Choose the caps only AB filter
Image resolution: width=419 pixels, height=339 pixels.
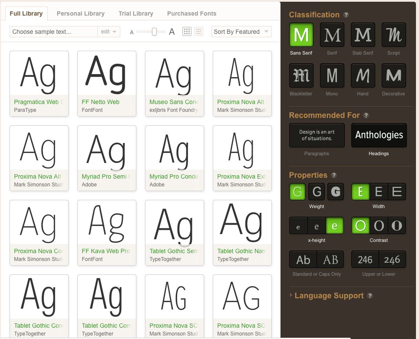330,260
